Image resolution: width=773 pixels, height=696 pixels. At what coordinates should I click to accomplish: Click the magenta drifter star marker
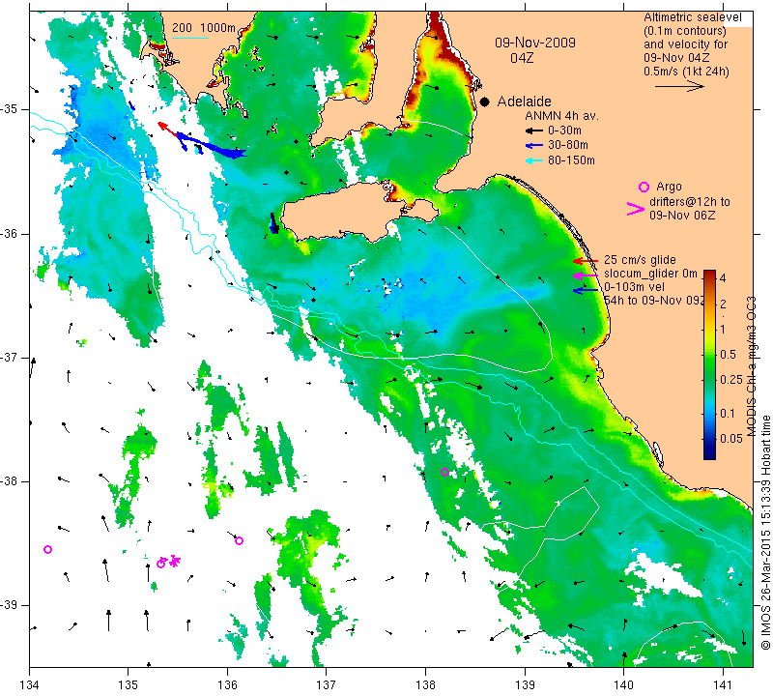pos(175,561)
